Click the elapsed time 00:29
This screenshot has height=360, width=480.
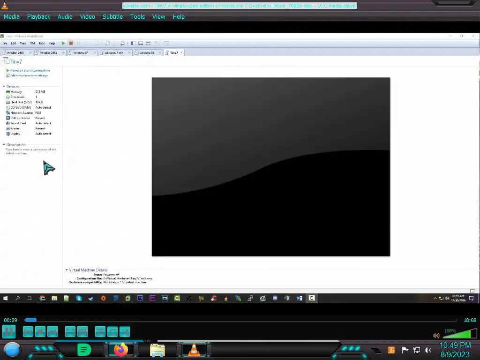[x=10, y=320]
